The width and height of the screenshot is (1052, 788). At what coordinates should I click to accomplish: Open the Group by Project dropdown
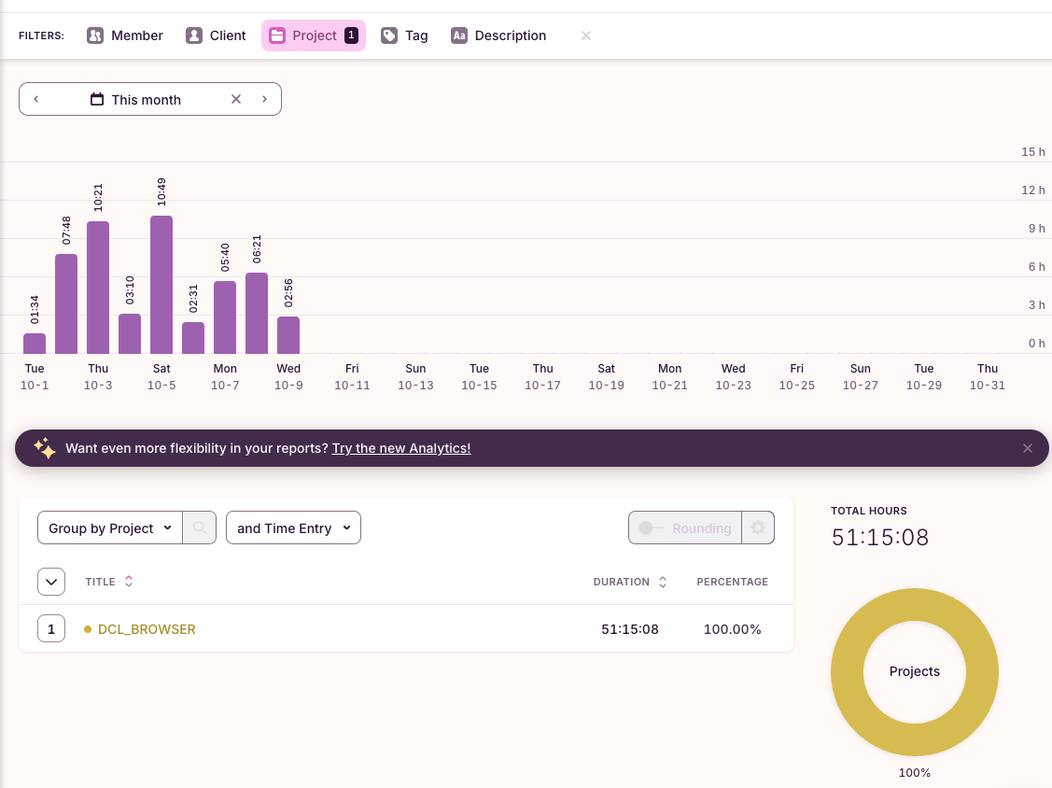[x=110, y=528]
